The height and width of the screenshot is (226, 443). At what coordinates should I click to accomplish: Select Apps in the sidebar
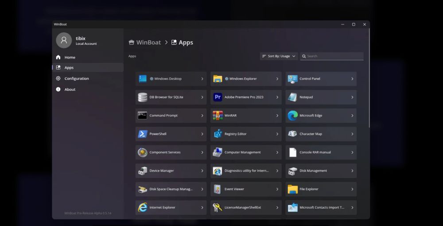click(88, 67)
